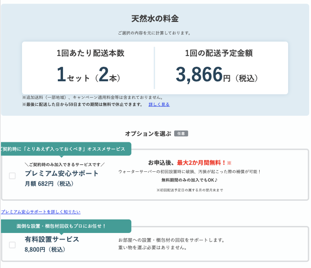The image size is (311, 268).
Task: Click the 無料期間のみの加入でもOK♪ text
Action: (x=190, y=180)
